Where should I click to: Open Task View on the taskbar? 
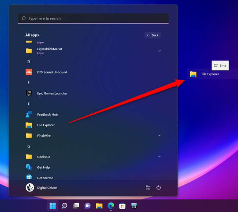(76, 206)
